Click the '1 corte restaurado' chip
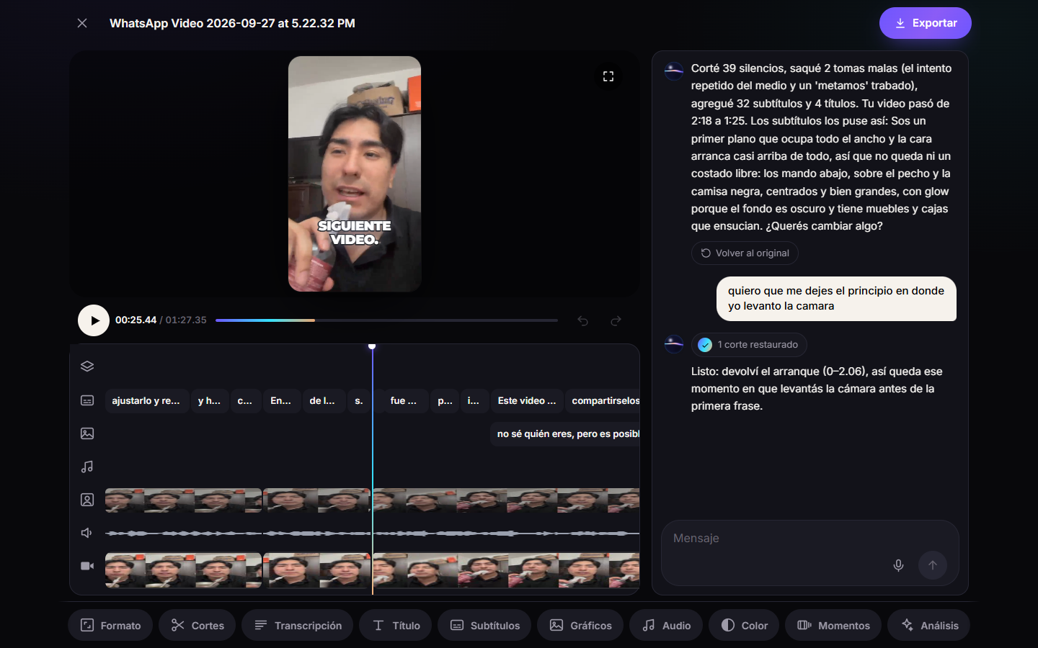This screenshot has height=648, width=1038. (x=749, y=345)
